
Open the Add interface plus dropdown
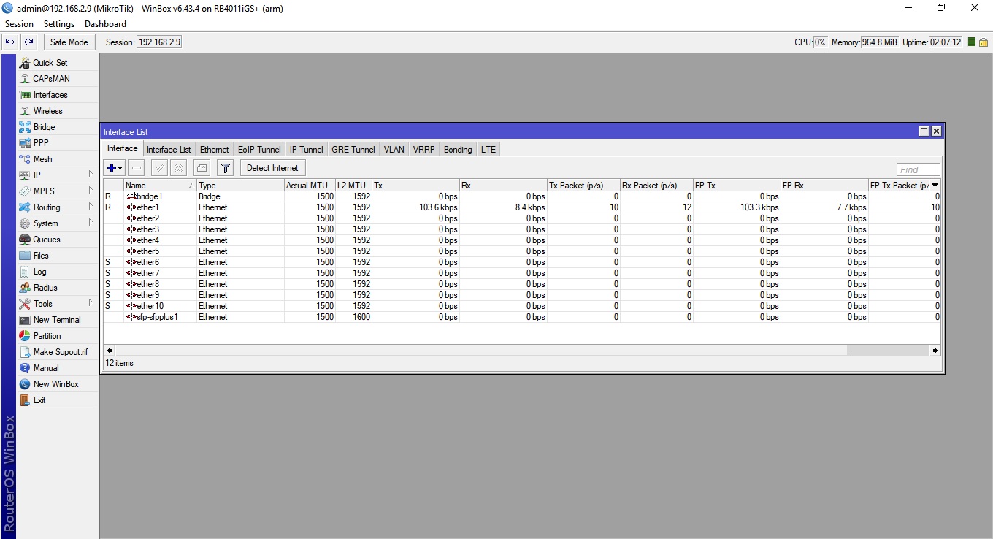click(x=115, y=168)
